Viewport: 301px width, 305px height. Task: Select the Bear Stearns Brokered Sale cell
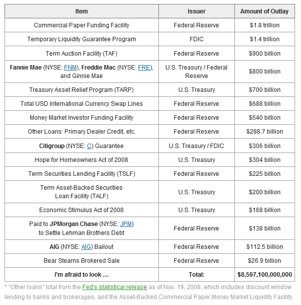(81, 261)
